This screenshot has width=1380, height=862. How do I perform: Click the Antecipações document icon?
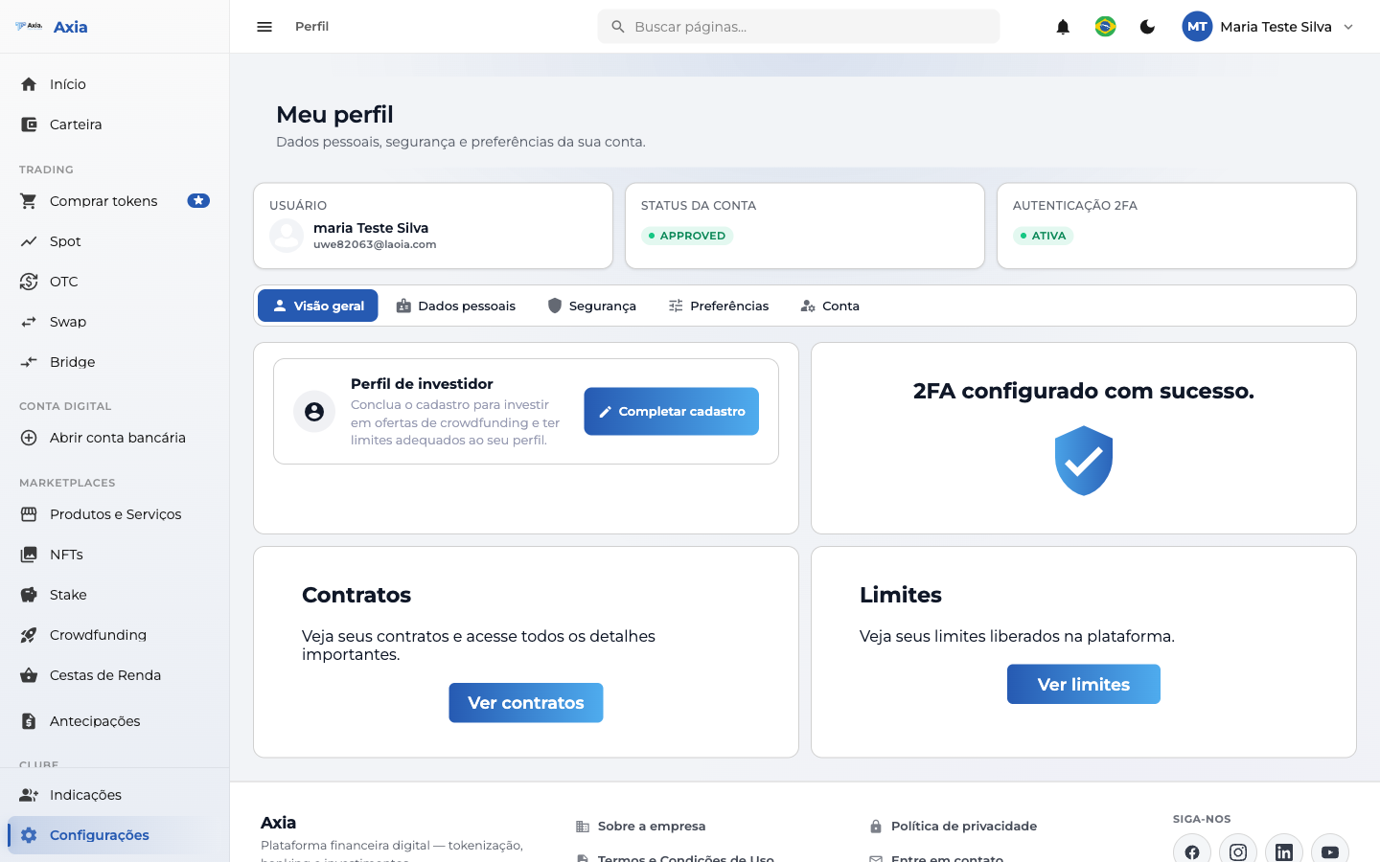click(x=29, y=721)
